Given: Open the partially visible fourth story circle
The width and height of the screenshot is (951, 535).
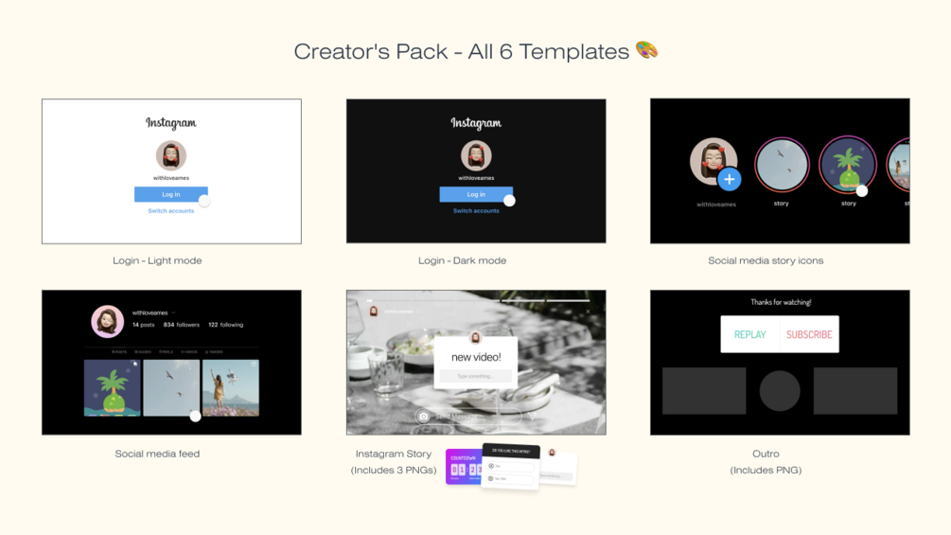Looking at the screenshot, I should point(898,165).
